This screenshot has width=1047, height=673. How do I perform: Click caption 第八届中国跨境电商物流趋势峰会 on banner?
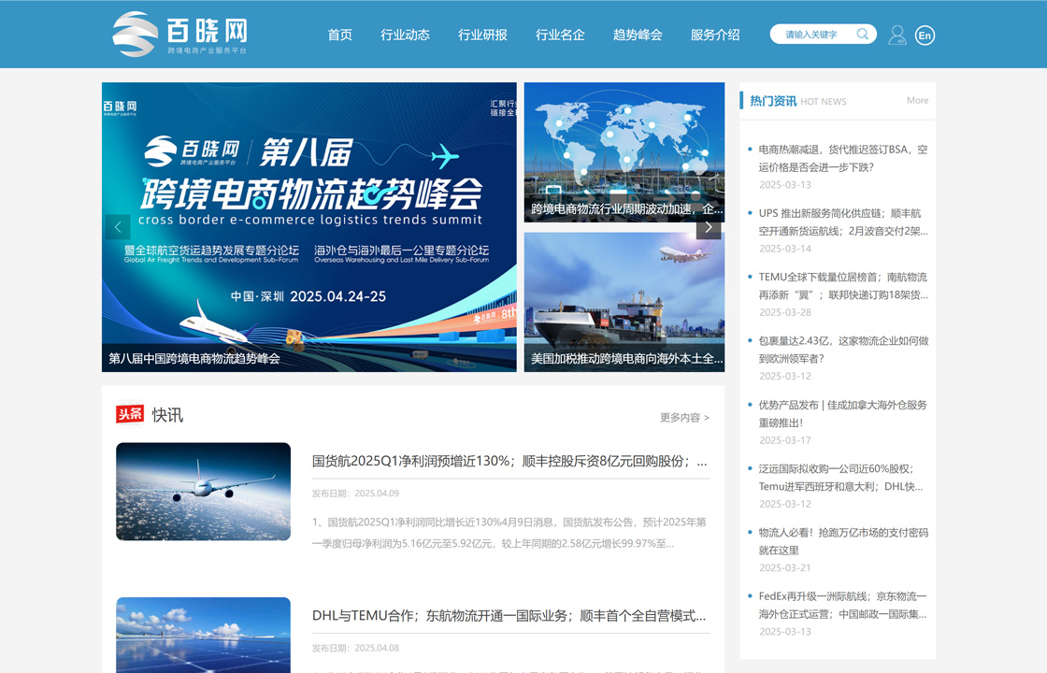194,359
